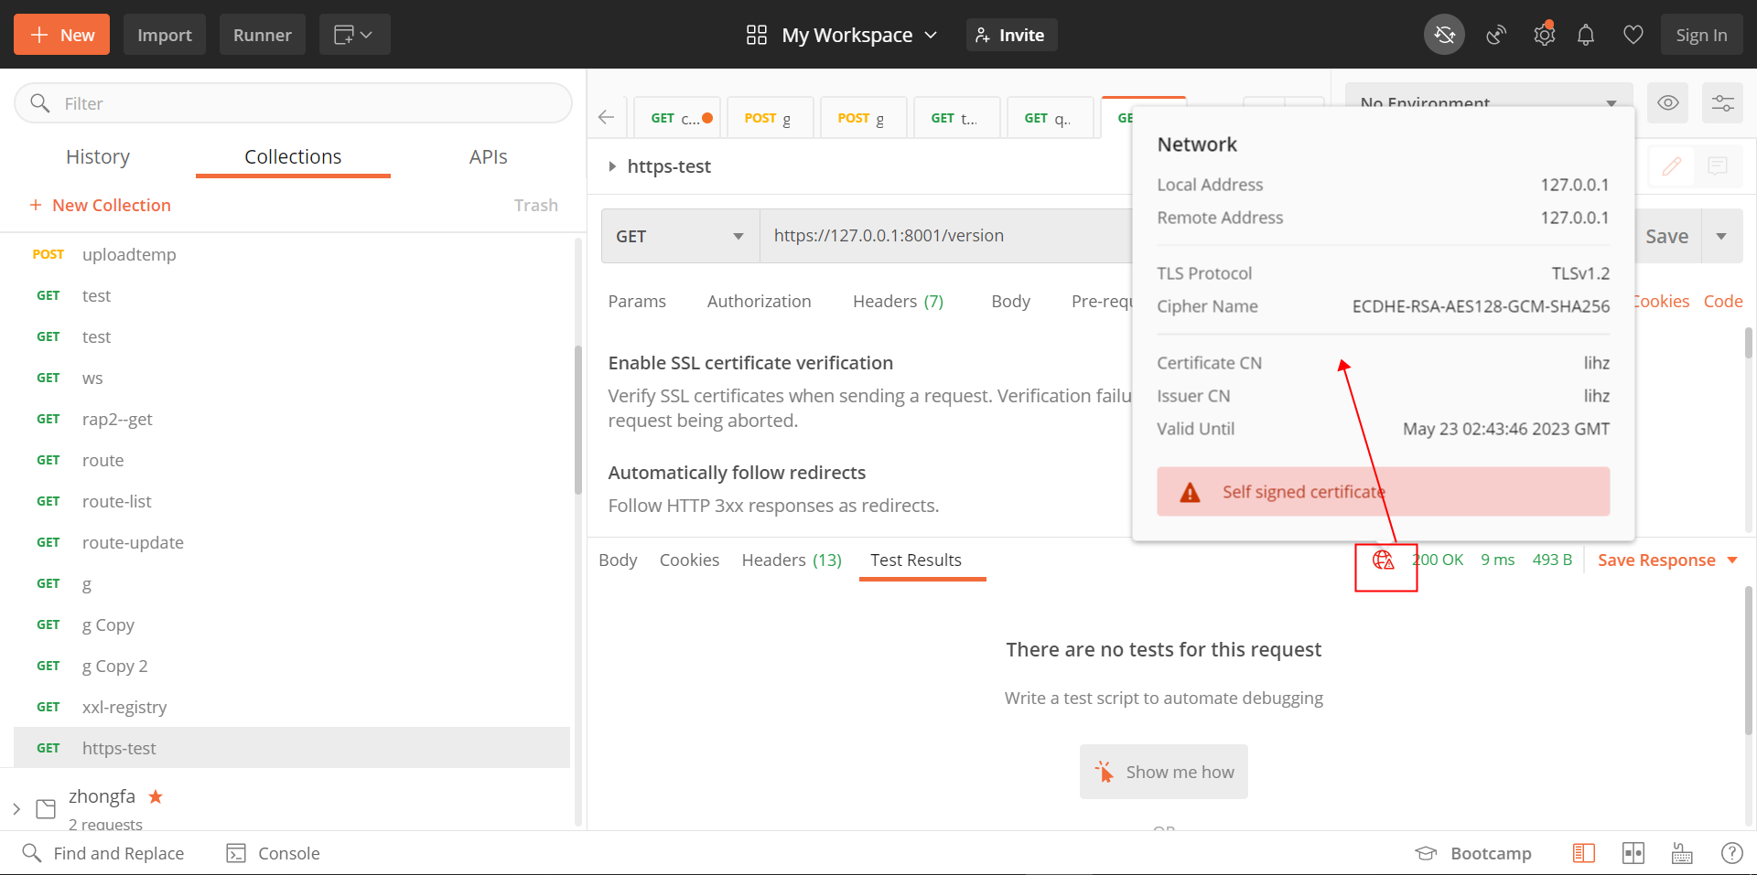Select the https-test request in sidebar
Viewport: 1757px width, 875px height.
tap(292, 748)
